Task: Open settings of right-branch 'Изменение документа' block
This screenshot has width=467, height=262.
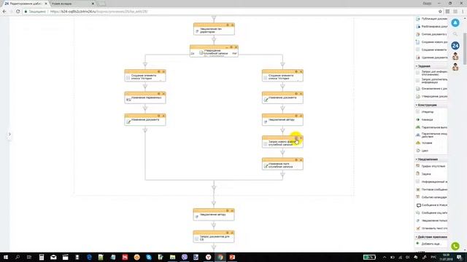Action: pyautogui.click(x=296, y=94)
